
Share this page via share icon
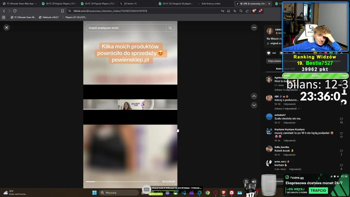coord(247,11)
